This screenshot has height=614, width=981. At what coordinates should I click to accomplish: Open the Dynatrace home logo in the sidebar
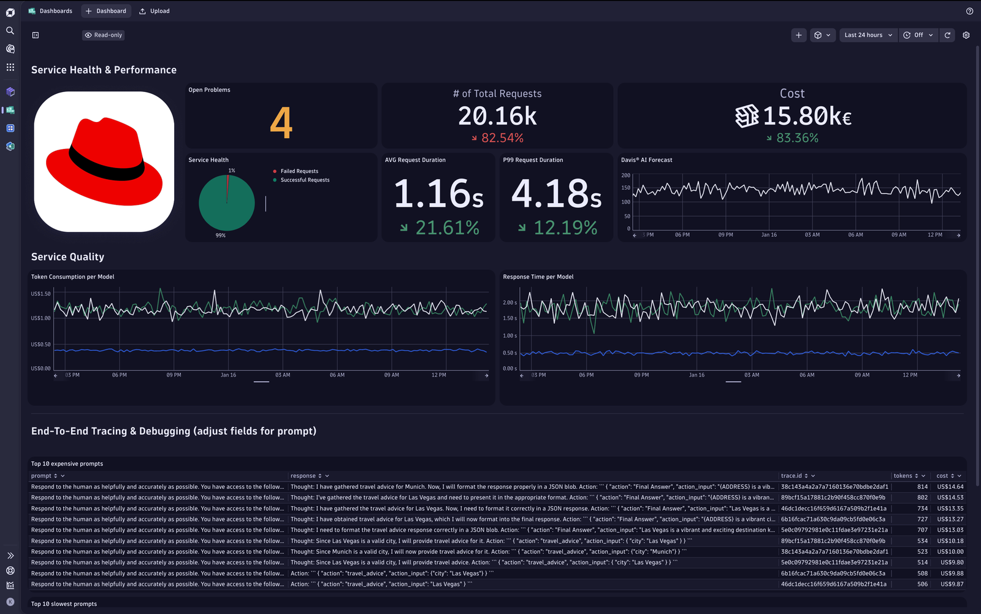(x=10, y=12)
